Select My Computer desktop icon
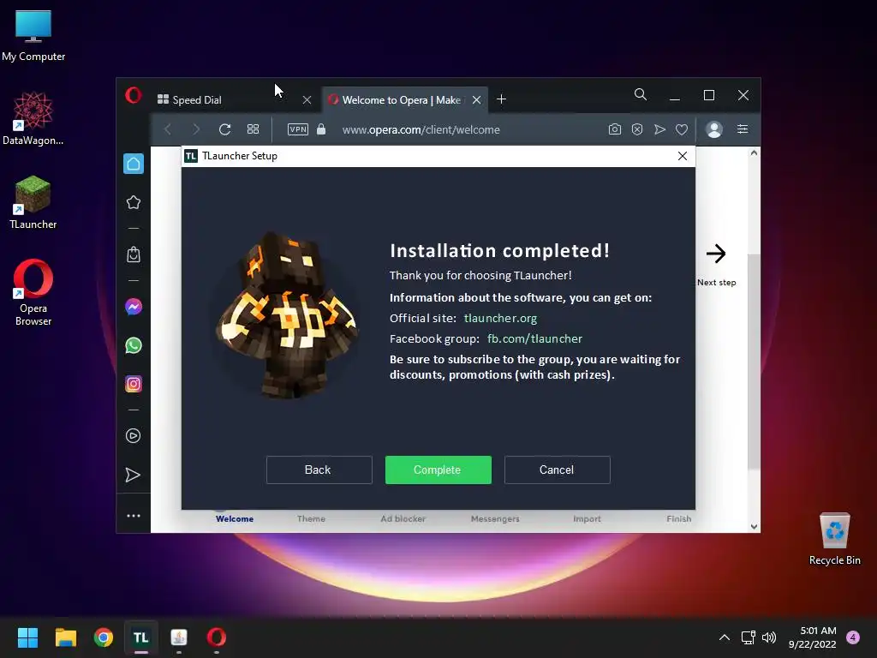 pos(33,36)
